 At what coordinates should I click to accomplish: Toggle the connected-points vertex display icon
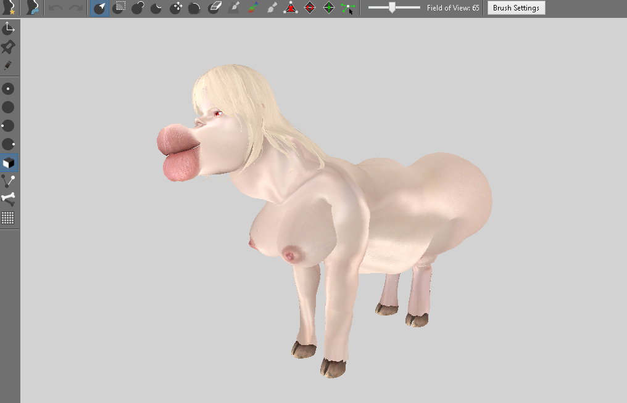click(9, 181)
